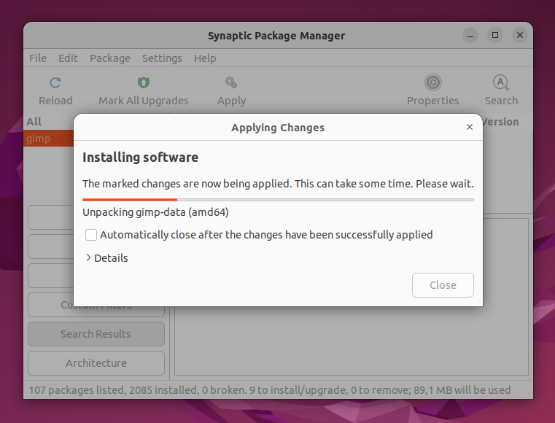Image resolution: width=555 pixels, height=423 pixels.
Task: Click the Search magnifier icon
Action: point(501,82)
